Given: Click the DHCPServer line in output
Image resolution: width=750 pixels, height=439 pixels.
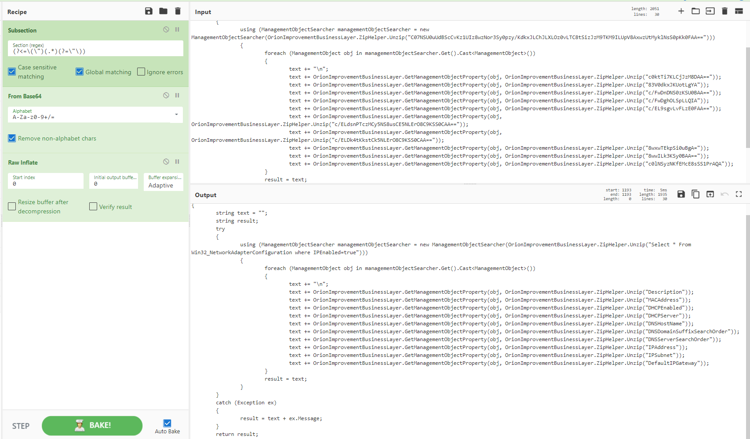Looking at the screenshot, I should [490, 316].
